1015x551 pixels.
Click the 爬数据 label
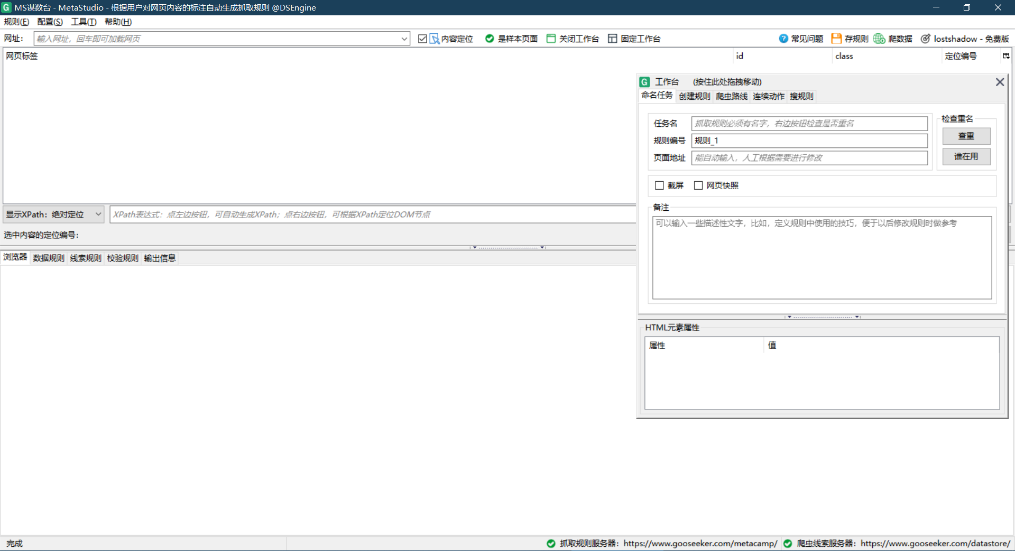click(x=900, y=39)
